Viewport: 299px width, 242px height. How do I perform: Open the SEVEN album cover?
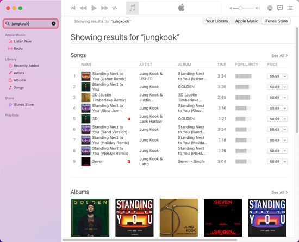(223, 218)
